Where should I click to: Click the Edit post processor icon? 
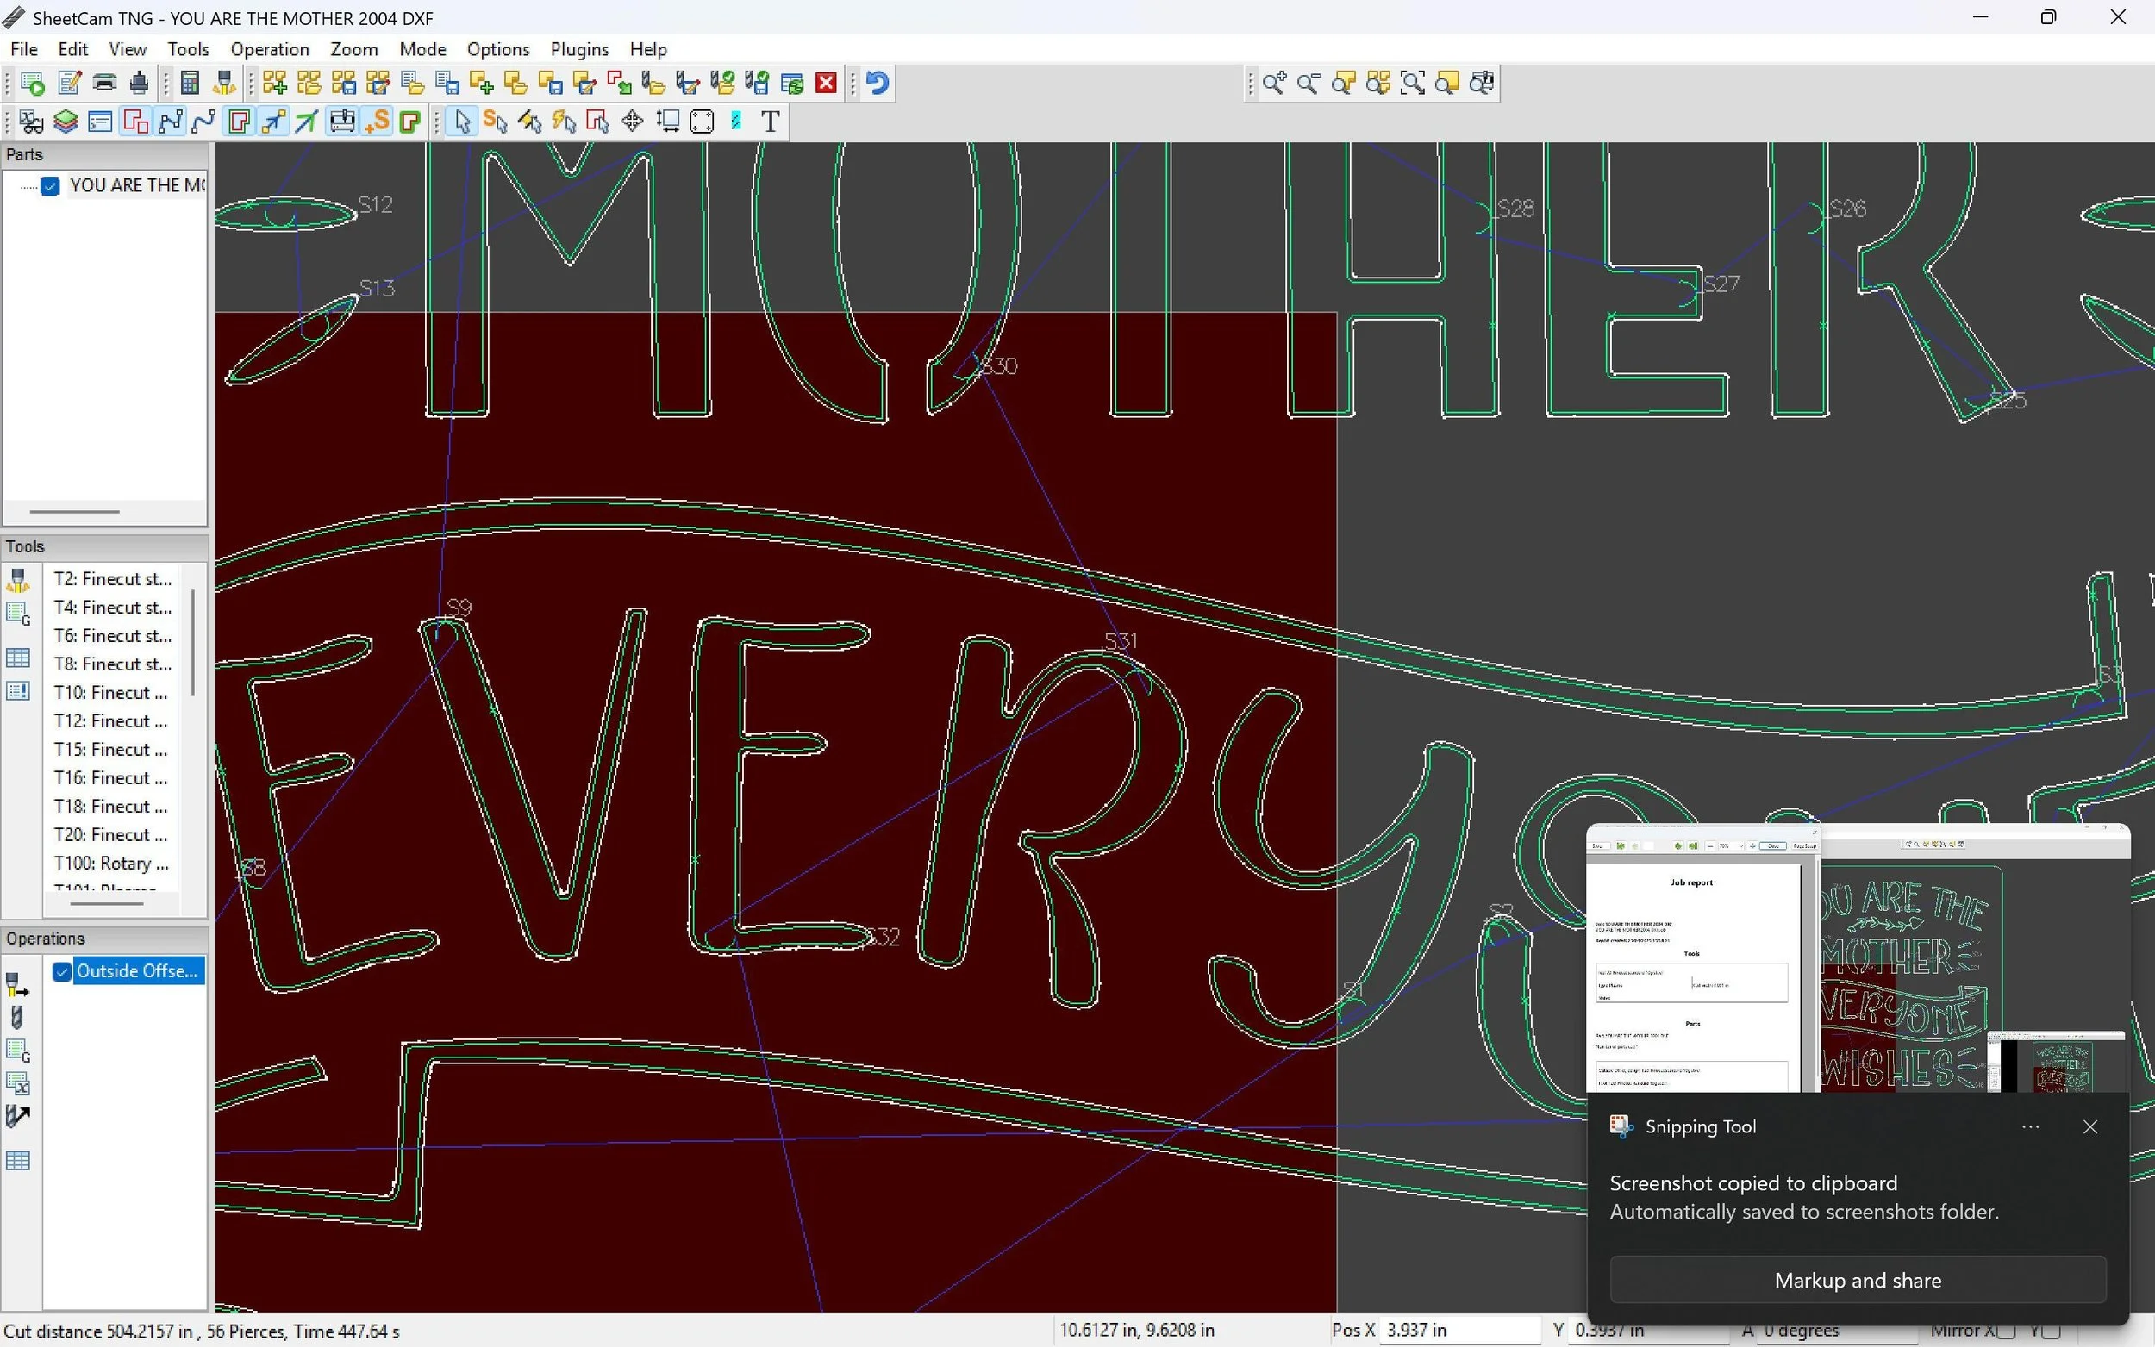(70, 83)
